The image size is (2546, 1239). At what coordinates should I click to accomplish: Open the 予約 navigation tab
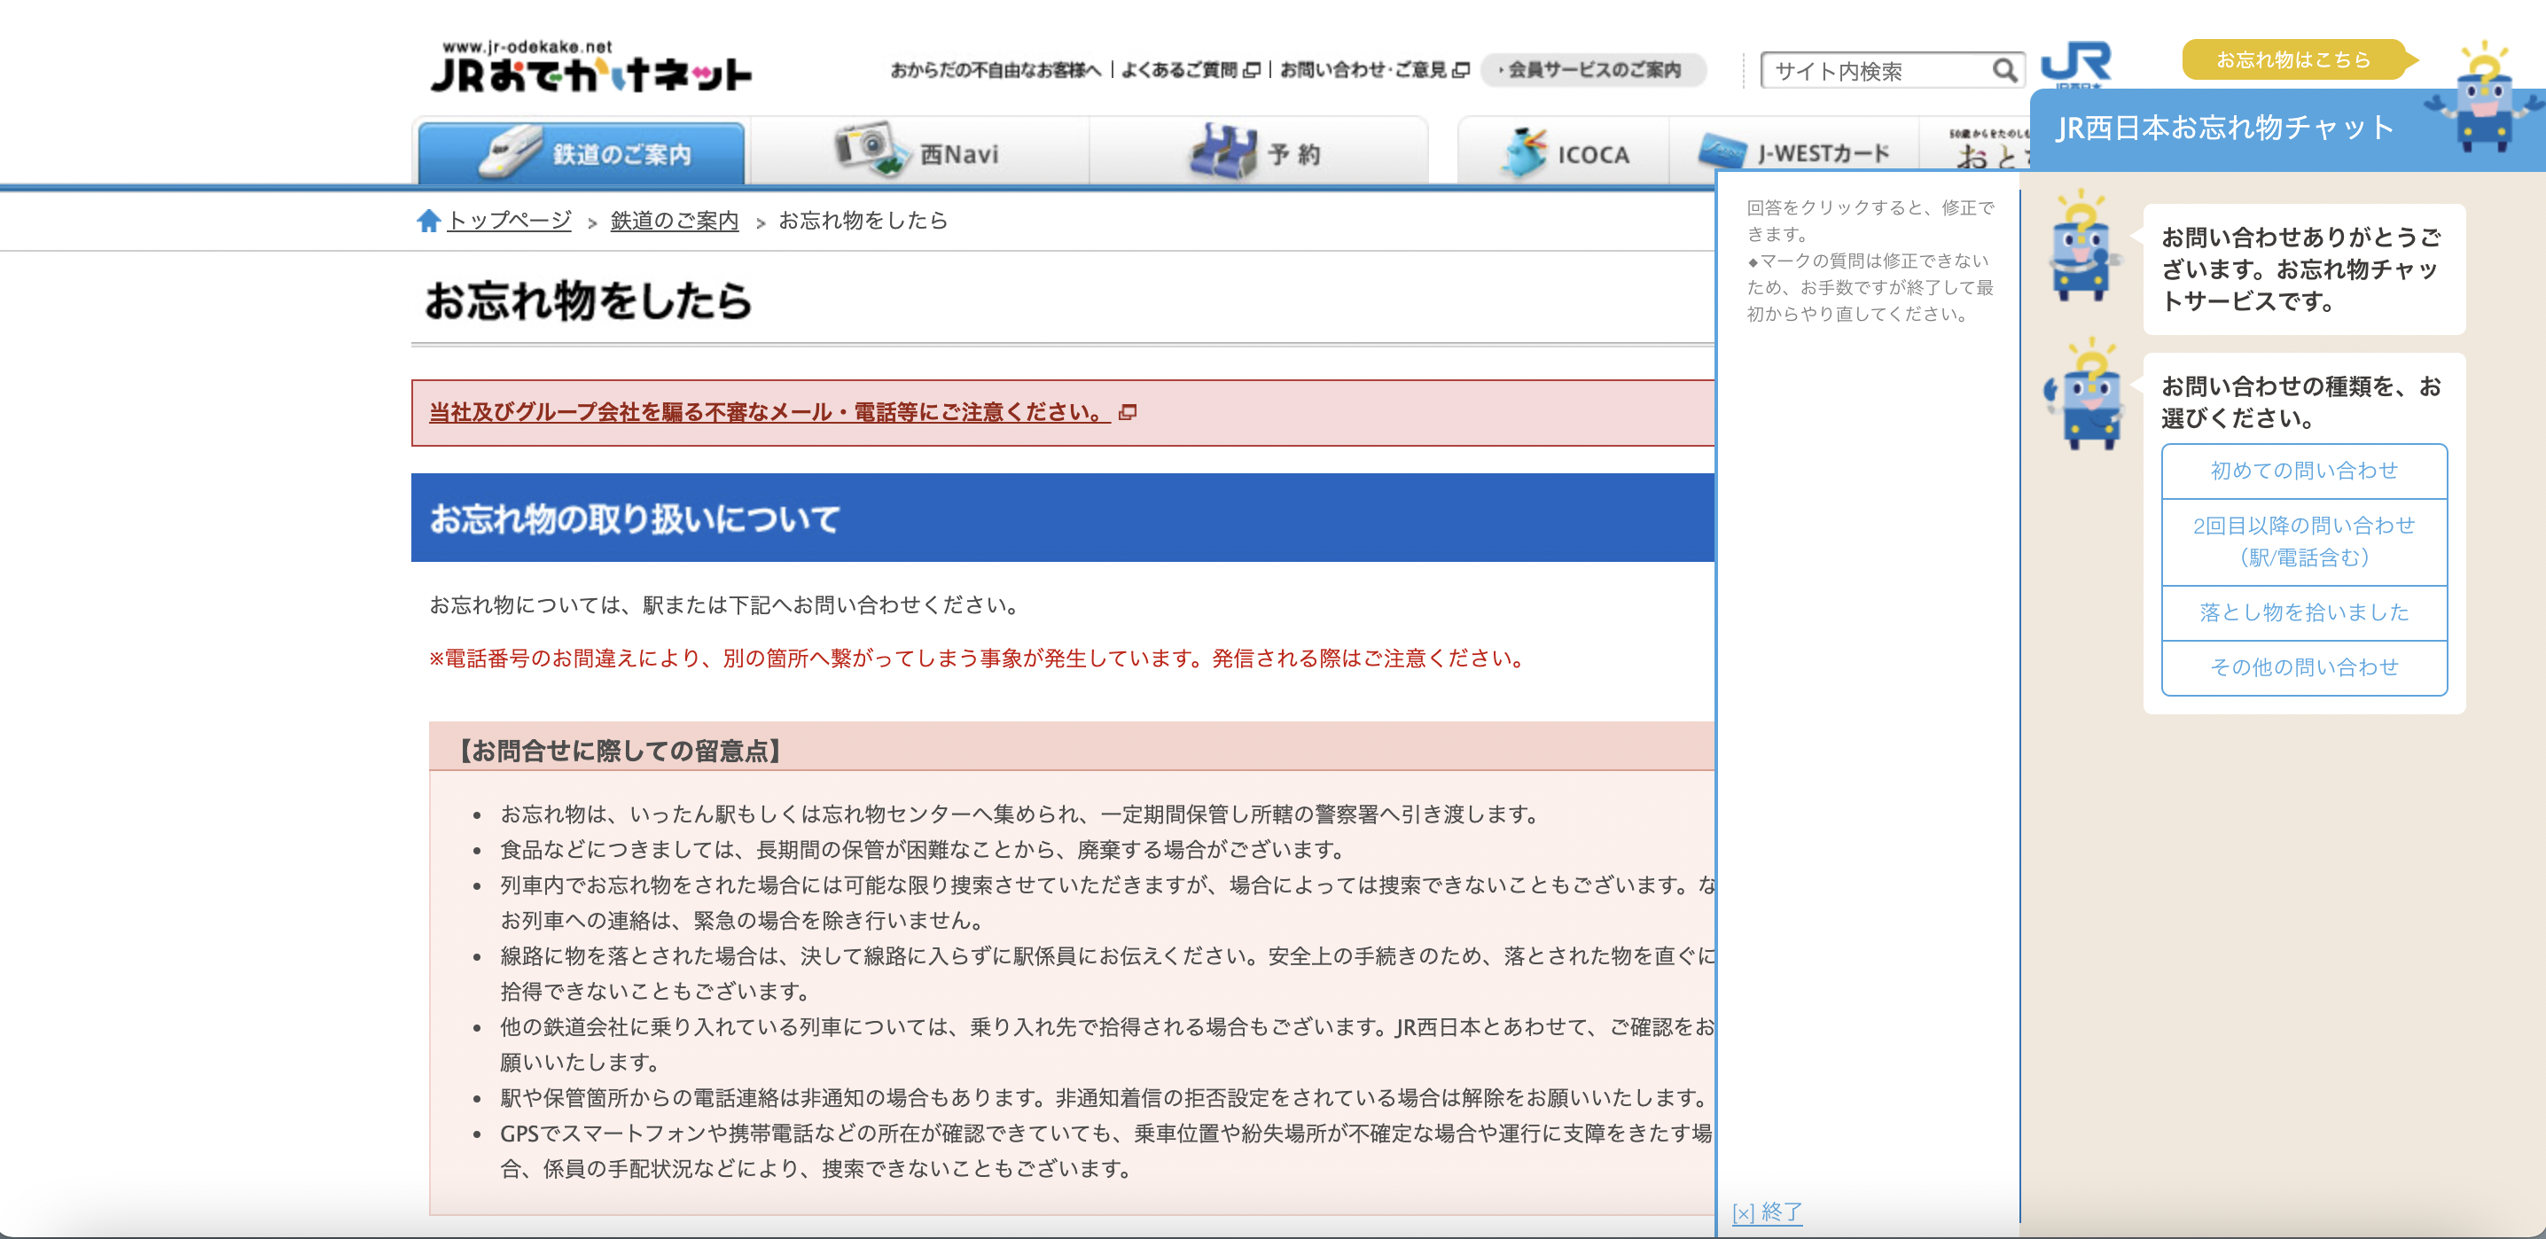1257,153
